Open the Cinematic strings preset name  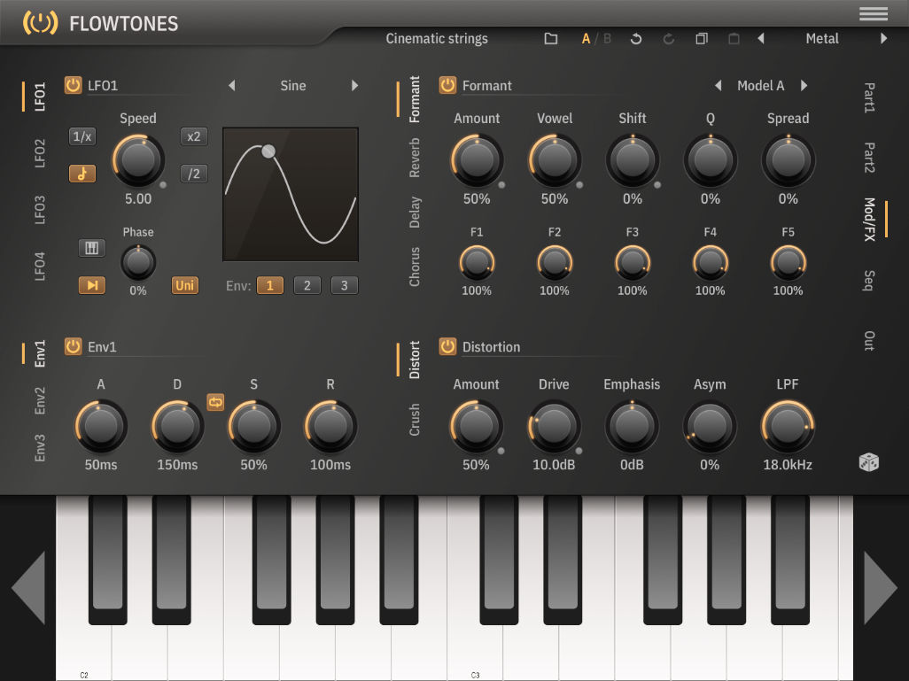(437, 39)
